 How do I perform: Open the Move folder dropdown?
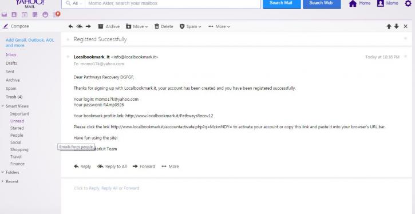click(137, 26)
